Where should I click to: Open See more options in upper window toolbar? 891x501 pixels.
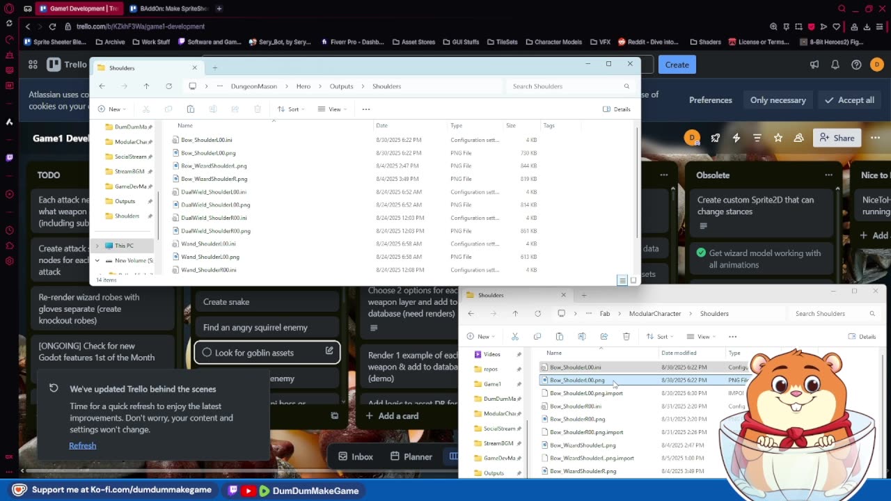366,109
